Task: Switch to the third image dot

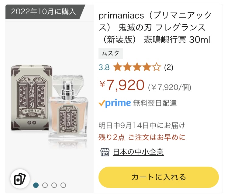Action: (54, 185)
